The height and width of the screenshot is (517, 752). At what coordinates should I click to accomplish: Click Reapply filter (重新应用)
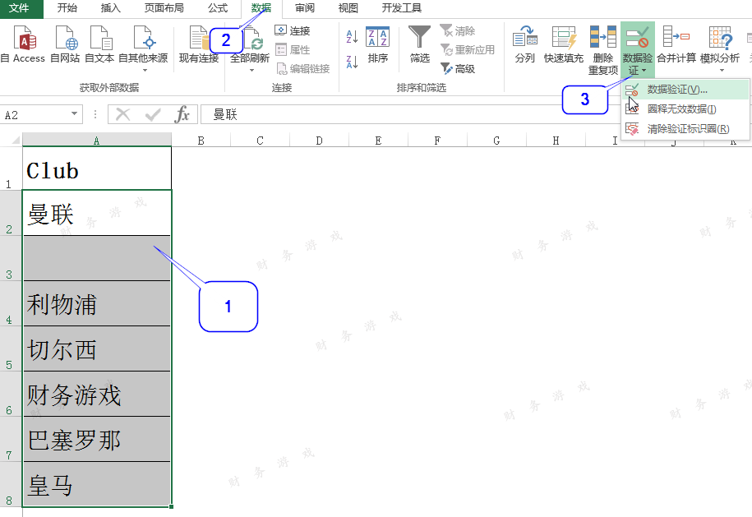click(468, 49)
